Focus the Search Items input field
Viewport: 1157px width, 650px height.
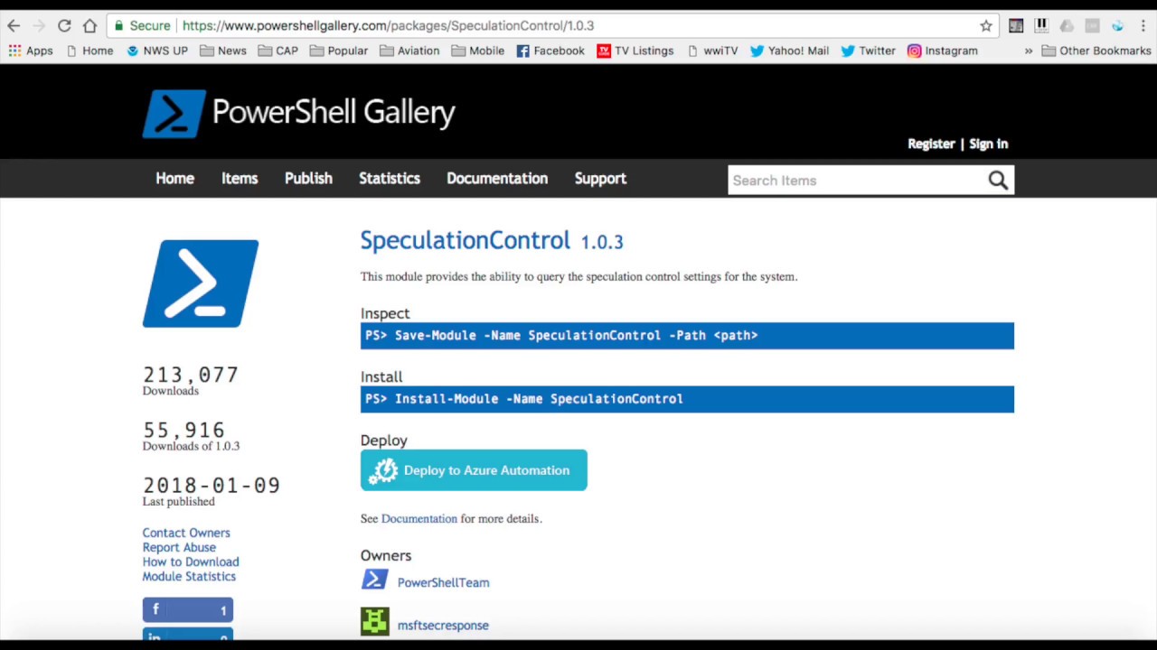click(856, 181)
